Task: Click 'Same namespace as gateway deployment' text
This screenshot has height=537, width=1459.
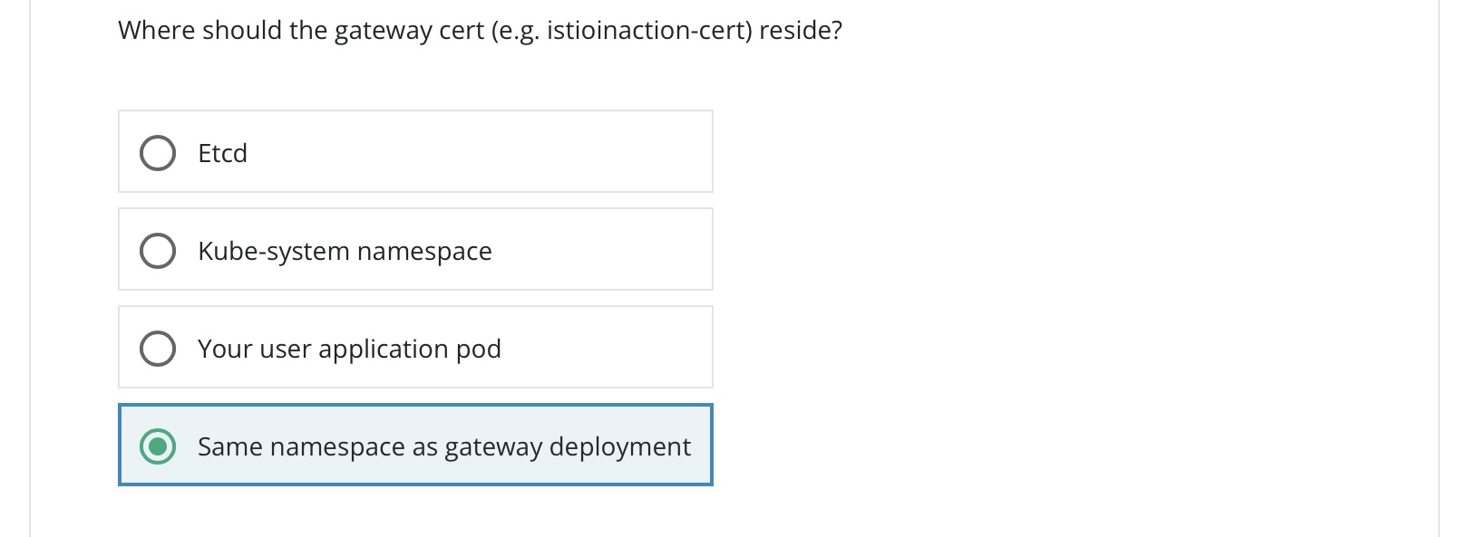Action: click(x=443, y=446)
